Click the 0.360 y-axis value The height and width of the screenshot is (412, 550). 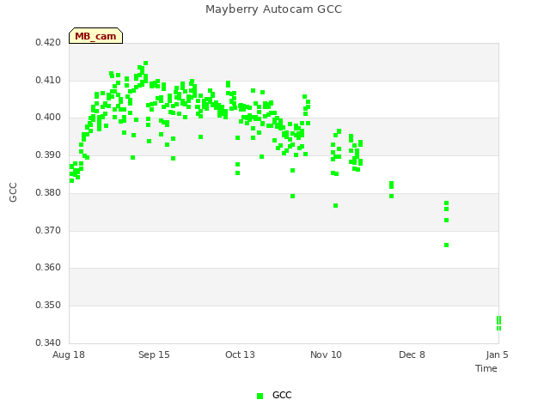pyautogui.click(x=48, y=267)
